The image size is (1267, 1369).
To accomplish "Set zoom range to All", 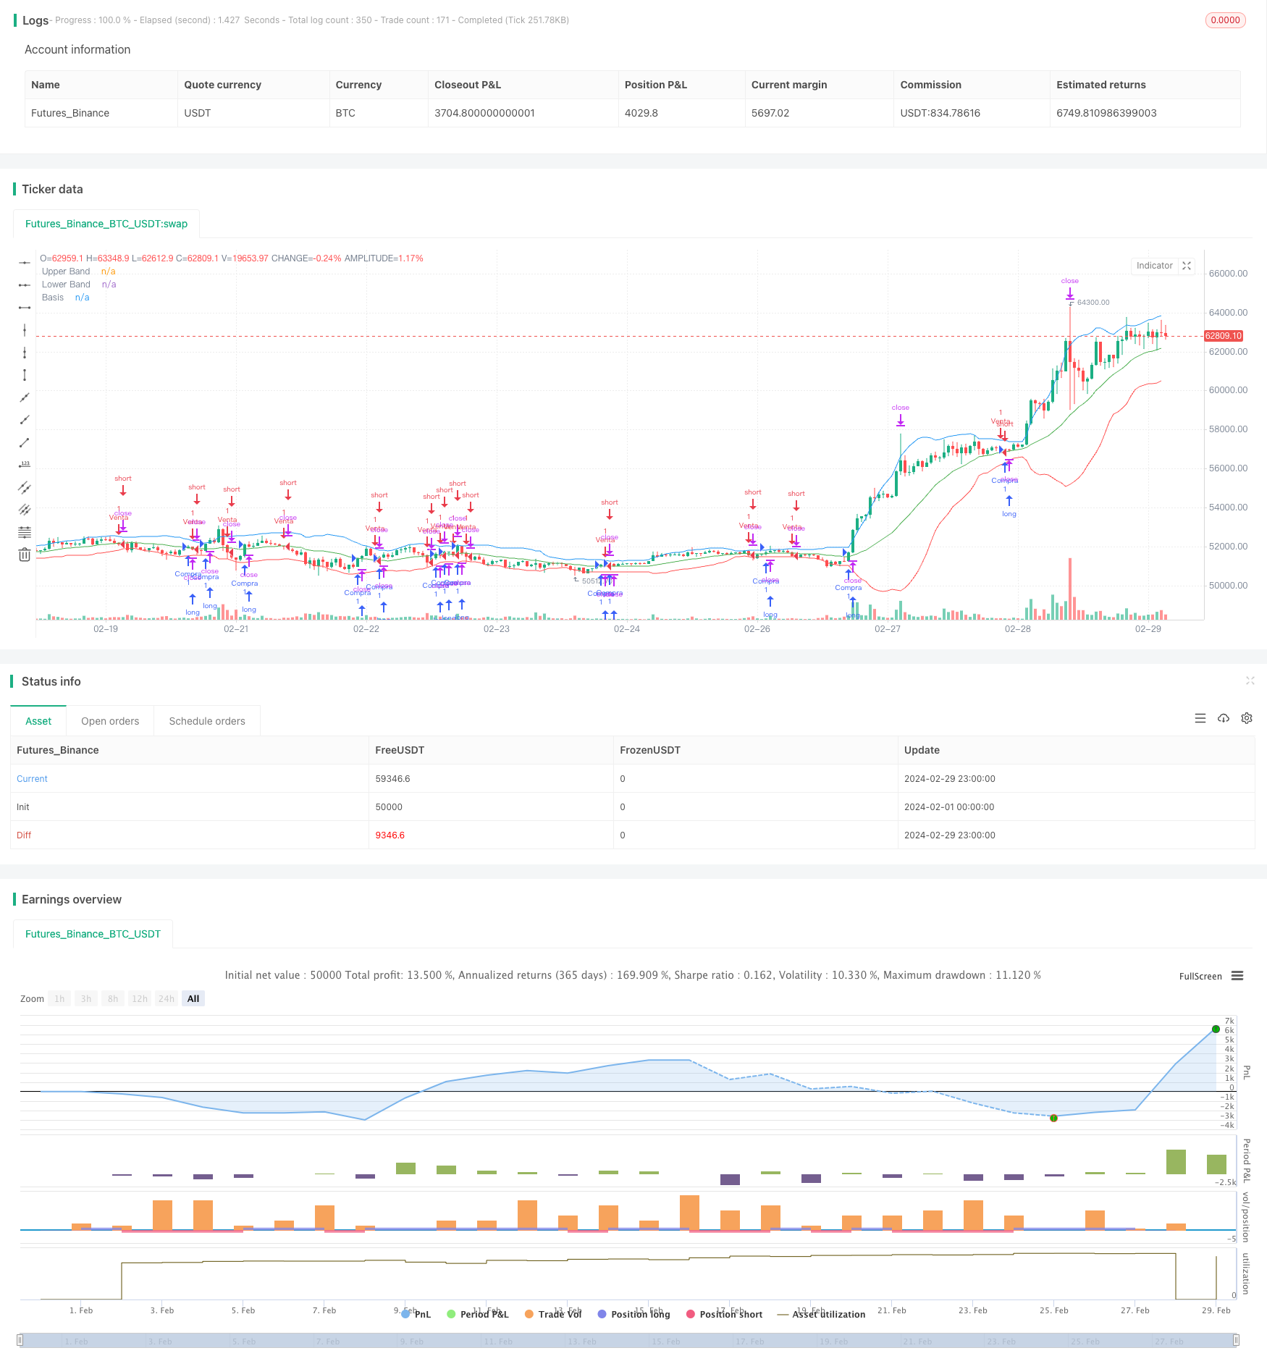I will pos(193,998).
